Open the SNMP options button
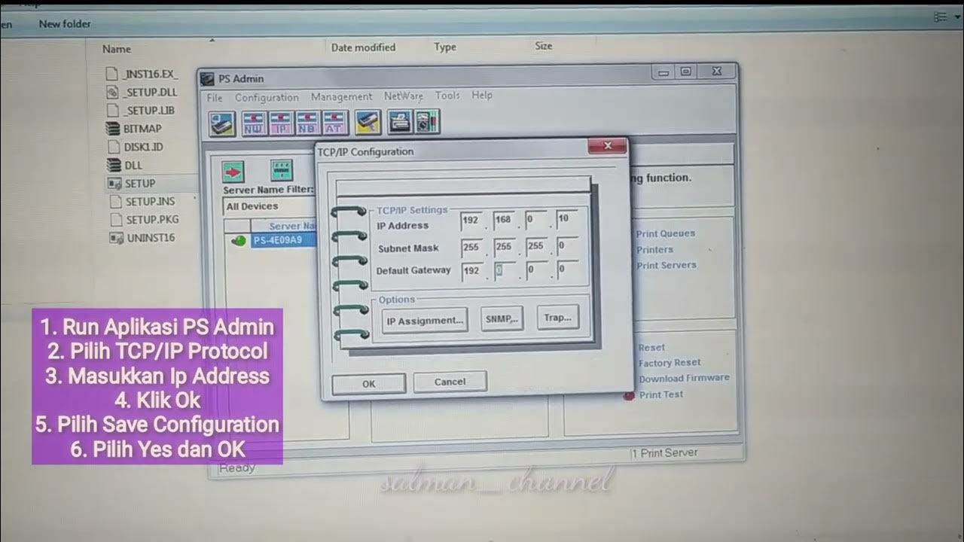The width and height of the screenshot is (964, 542). 502,318
